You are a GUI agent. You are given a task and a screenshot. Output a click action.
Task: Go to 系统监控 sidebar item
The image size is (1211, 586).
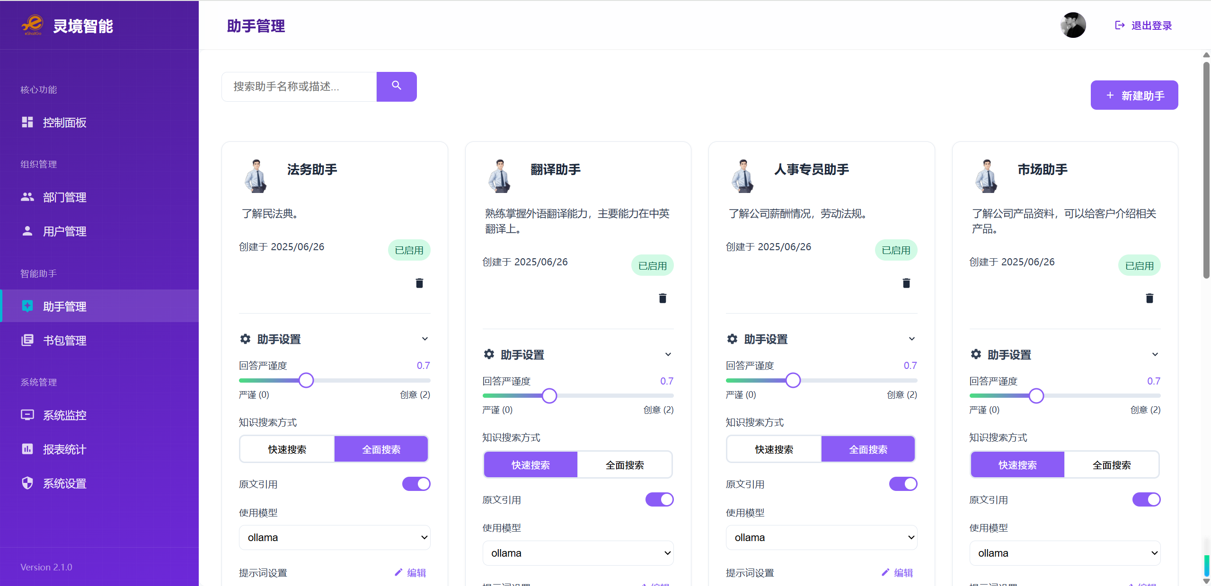[x=64, y=415]
